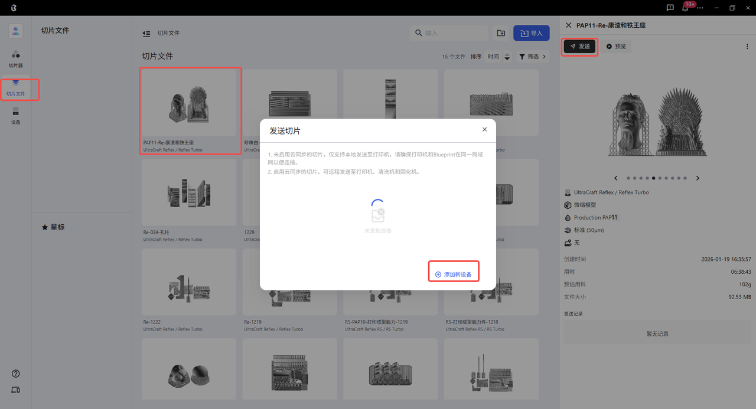Select the RS-打印成型能力件-1218 thumbnail
Screen dimensions: 756x409
click(491, 282)
